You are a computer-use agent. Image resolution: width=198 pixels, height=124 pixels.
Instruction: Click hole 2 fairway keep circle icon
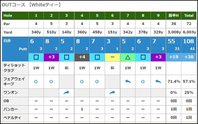click(51, 81)
